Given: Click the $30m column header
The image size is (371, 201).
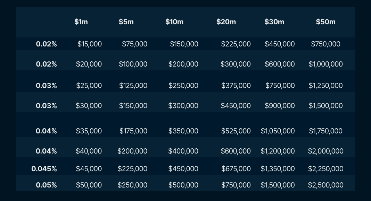Looking at the screenshot, I should (x=274, y=22).
